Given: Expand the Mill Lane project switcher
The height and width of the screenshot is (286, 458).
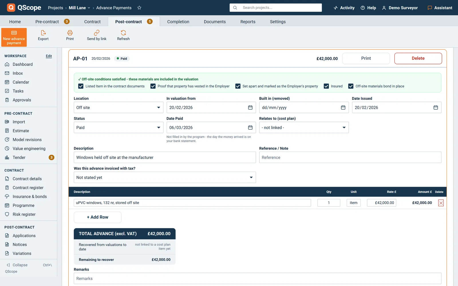Looking at the screenshot, I should click(80, 8).
